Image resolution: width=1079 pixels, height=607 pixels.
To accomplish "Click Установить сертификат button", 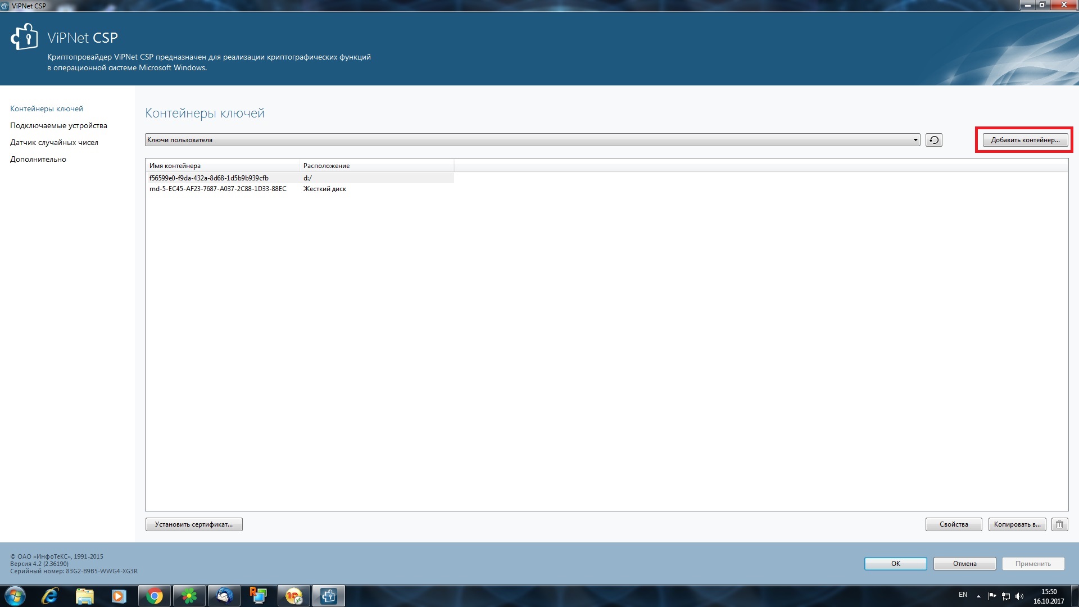I will coord(194,524).
